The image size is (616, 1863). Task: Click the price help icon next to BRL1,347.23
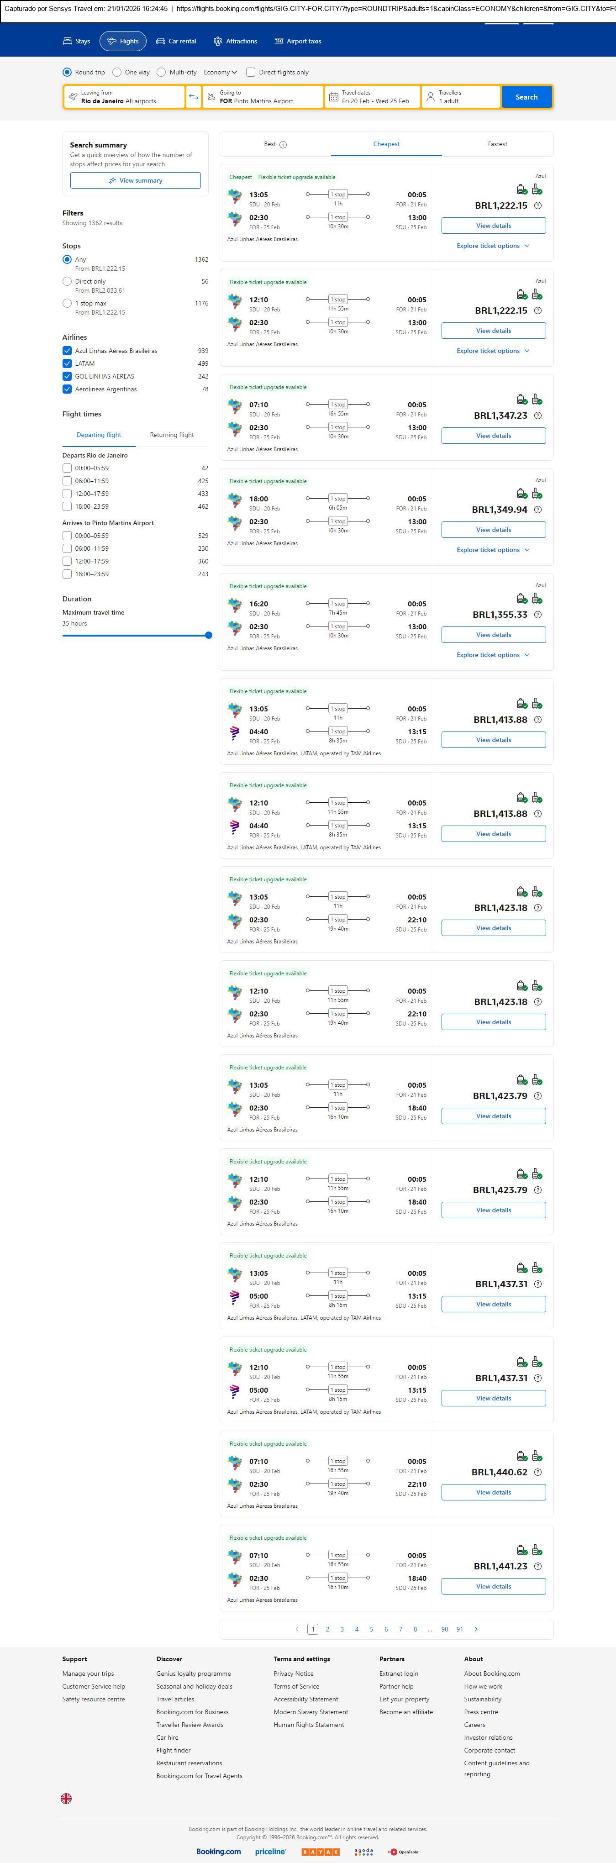coord(537,416)
